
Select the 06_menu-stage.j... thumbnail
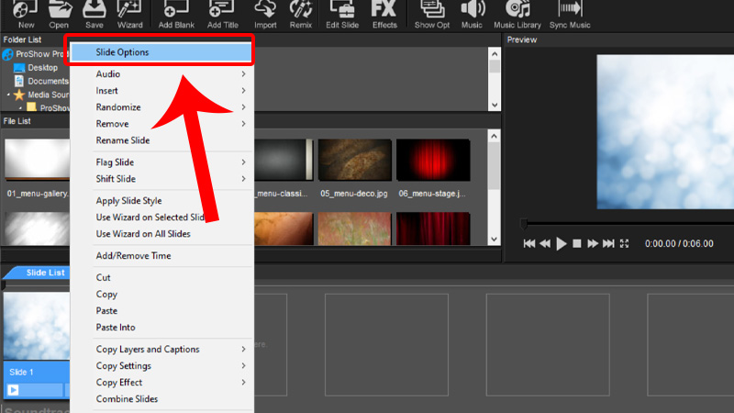433,160
